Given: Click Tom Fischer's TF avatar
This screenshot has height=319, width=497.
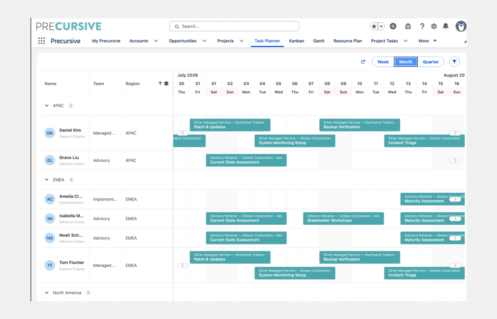Looking at the screenshot, I should (50, 265).
